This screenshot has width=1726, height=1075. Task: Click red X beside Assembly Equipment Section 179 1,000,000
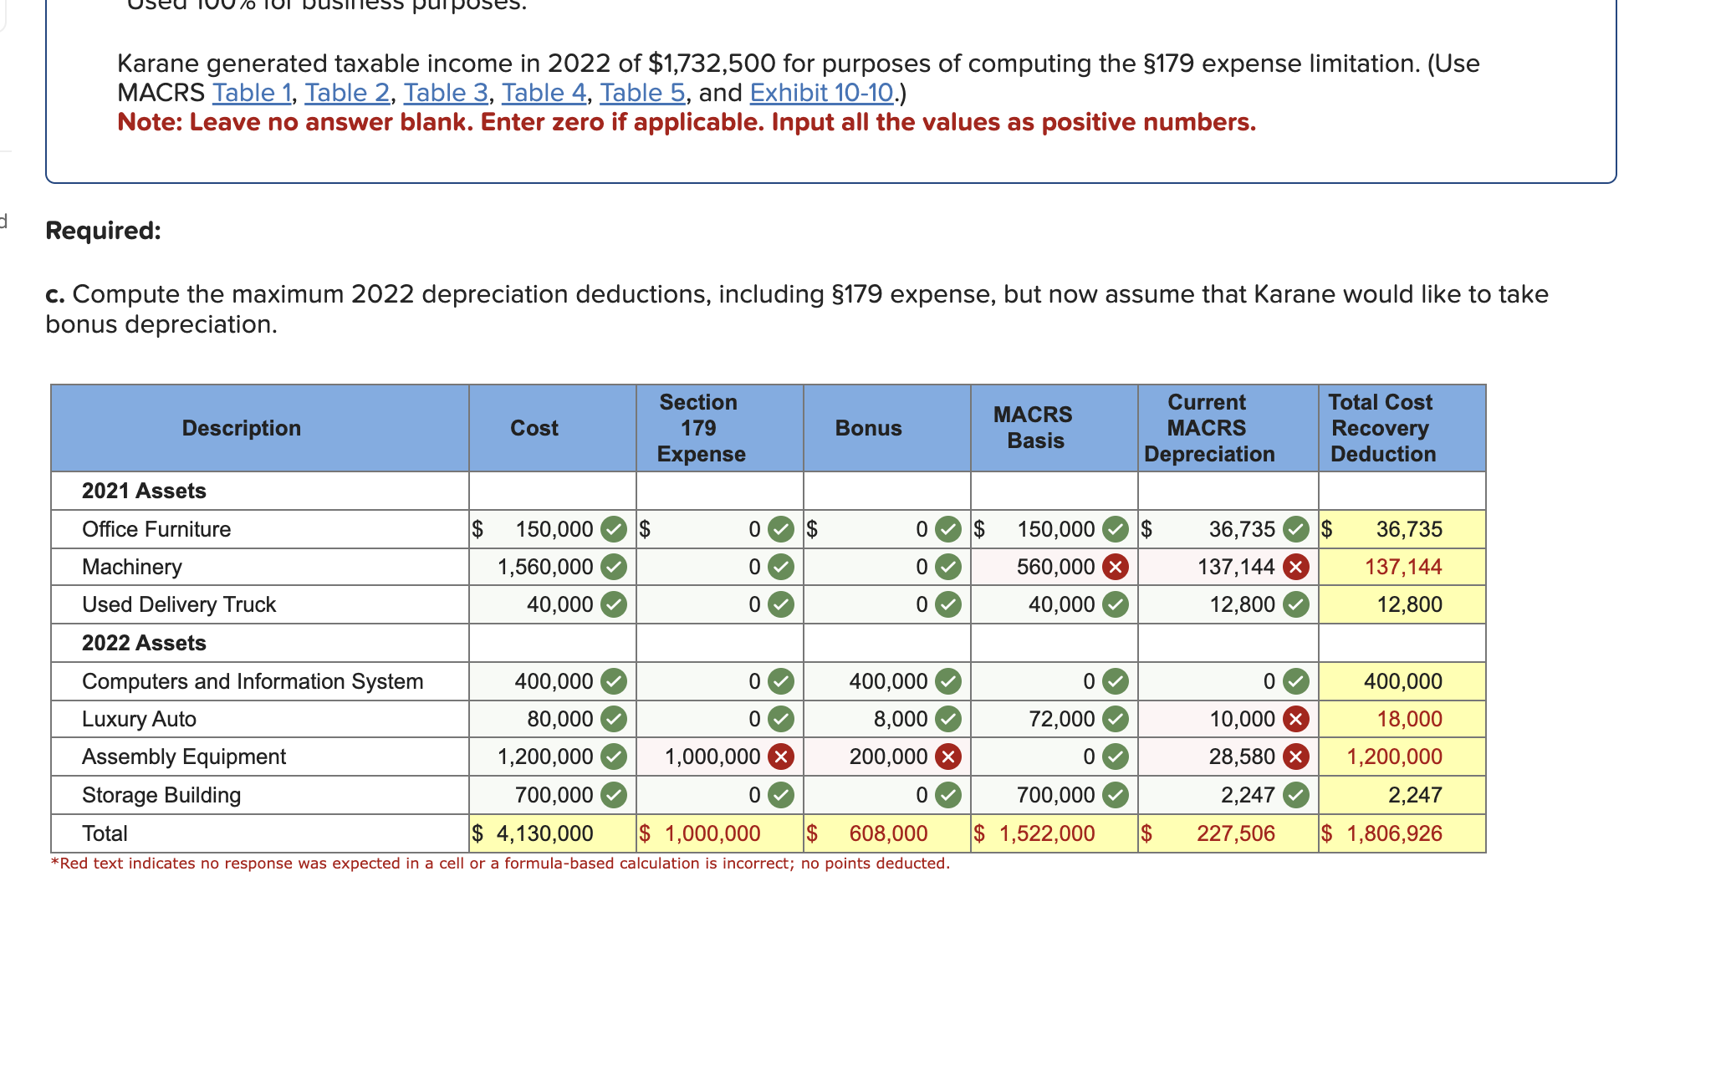[780, 757]
